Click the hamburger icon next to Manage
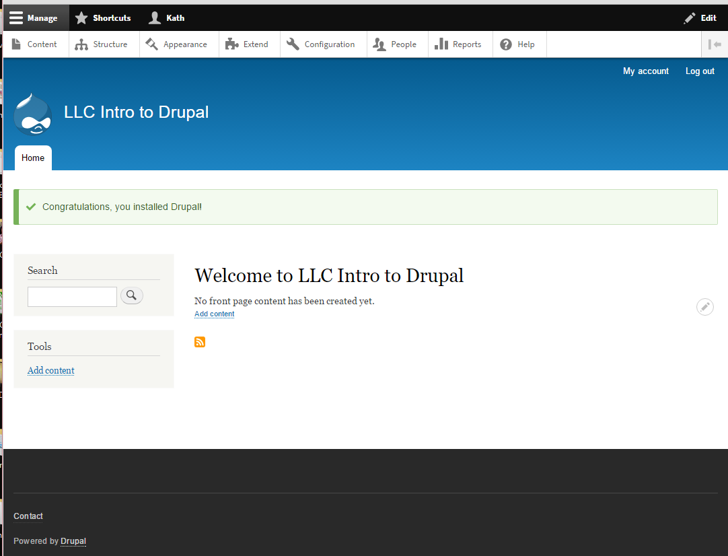728x556 pixels. pos(15,18)
